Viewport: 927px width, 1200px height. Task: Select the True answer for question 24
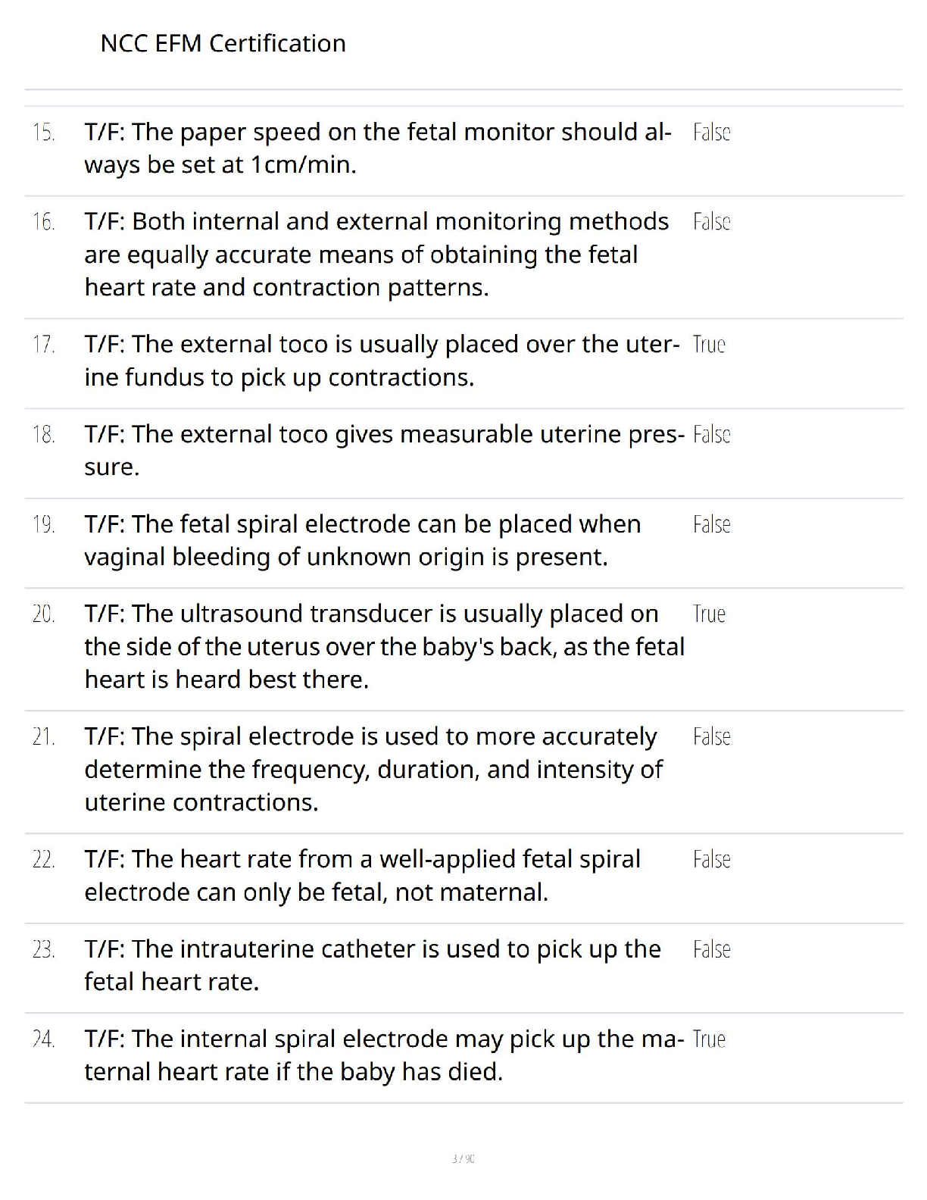click(709, 1039)
